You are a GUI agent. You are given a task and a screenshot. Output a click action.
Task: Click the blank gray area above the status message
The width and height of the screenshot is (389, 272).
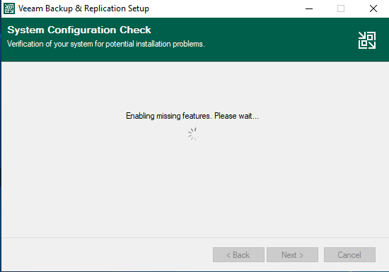[x=194, y=87]
